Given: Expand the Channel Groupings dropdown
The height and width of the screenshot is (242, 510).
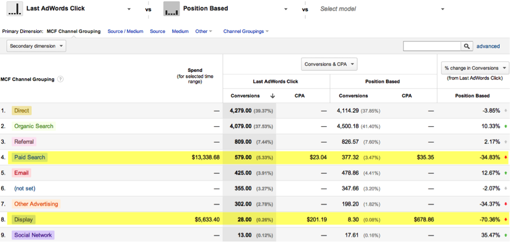Looking at the screenshot, I should [246, 32].
